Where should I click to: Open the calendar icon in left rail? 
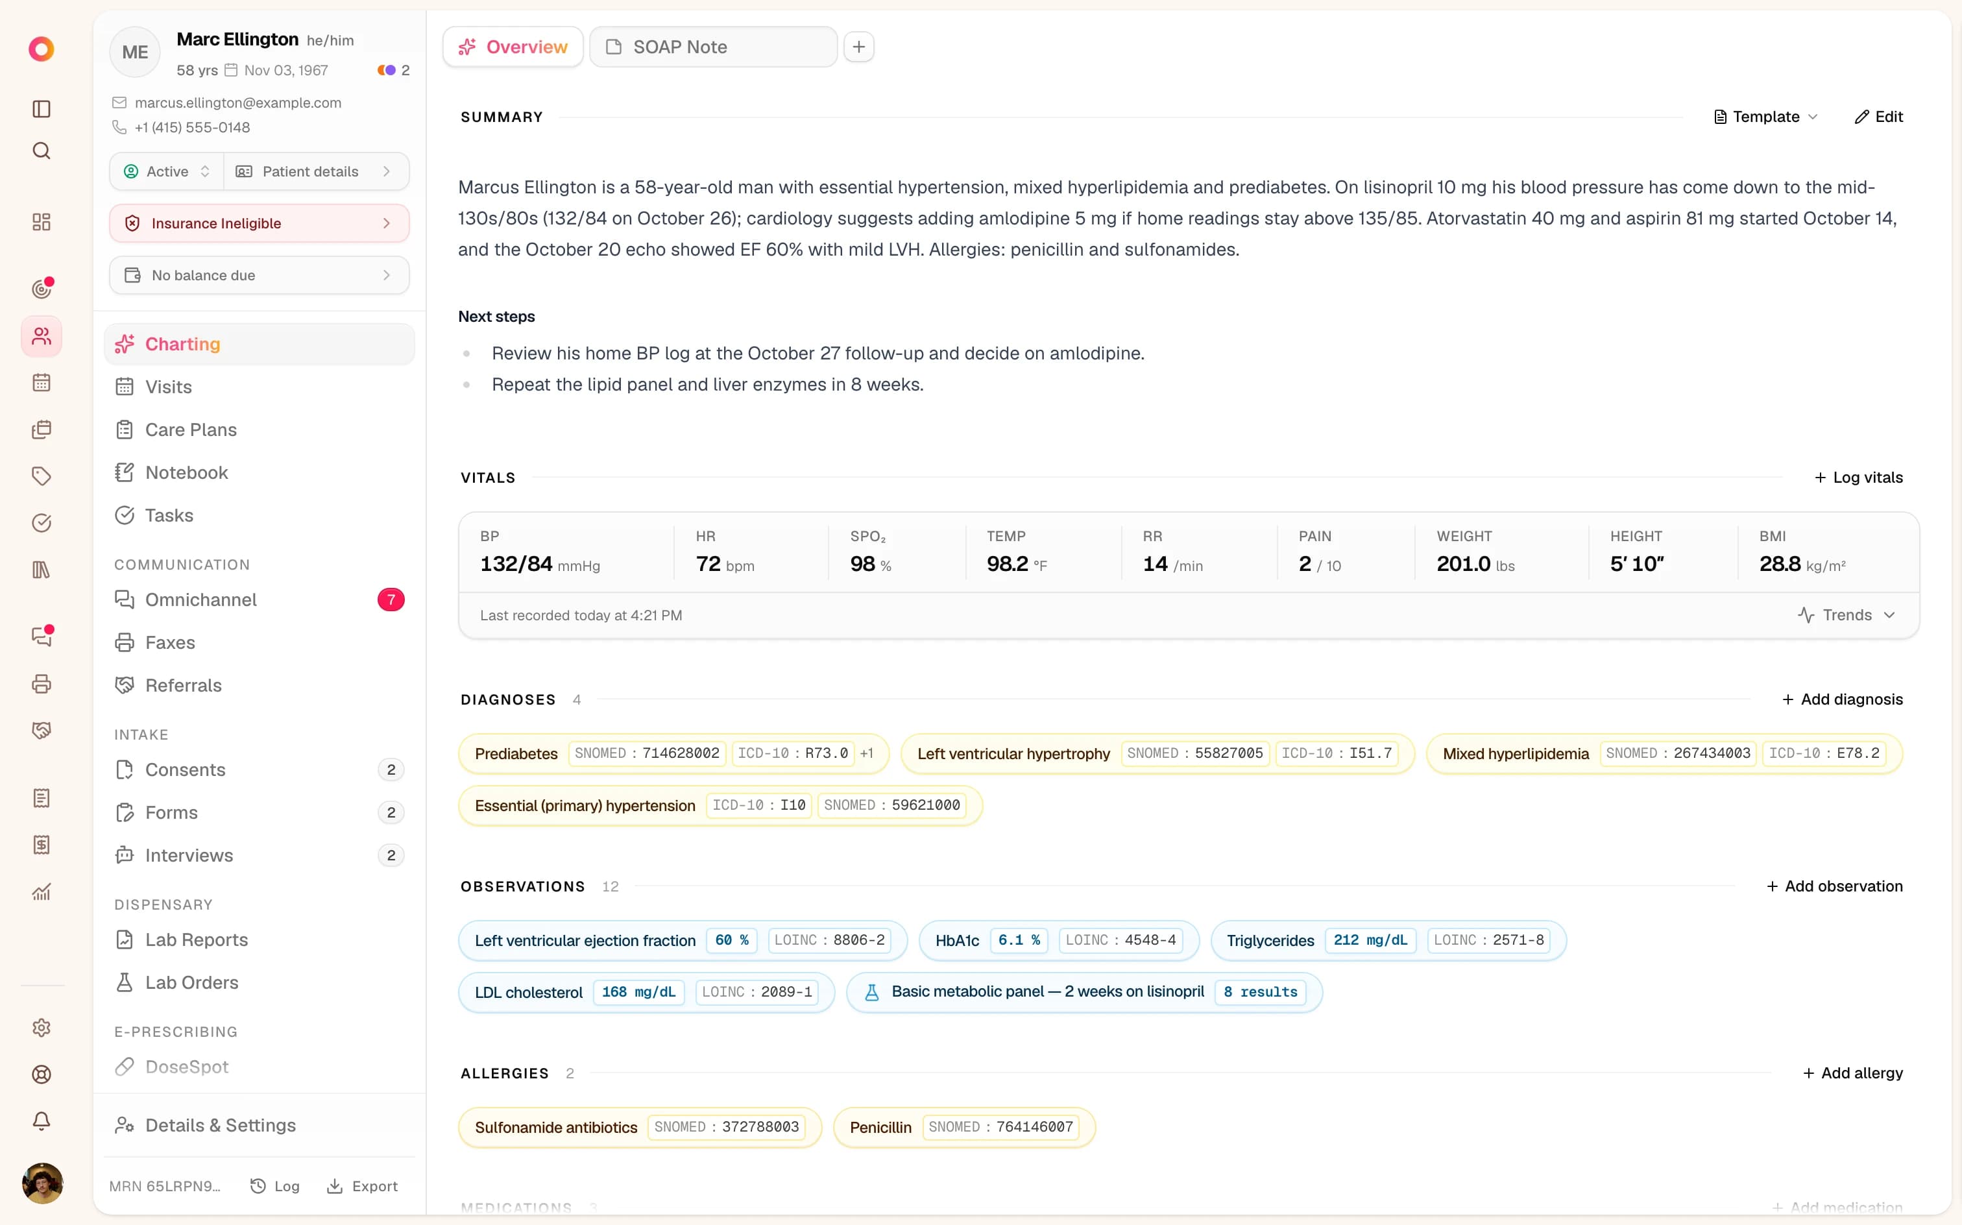click(42, 382)
